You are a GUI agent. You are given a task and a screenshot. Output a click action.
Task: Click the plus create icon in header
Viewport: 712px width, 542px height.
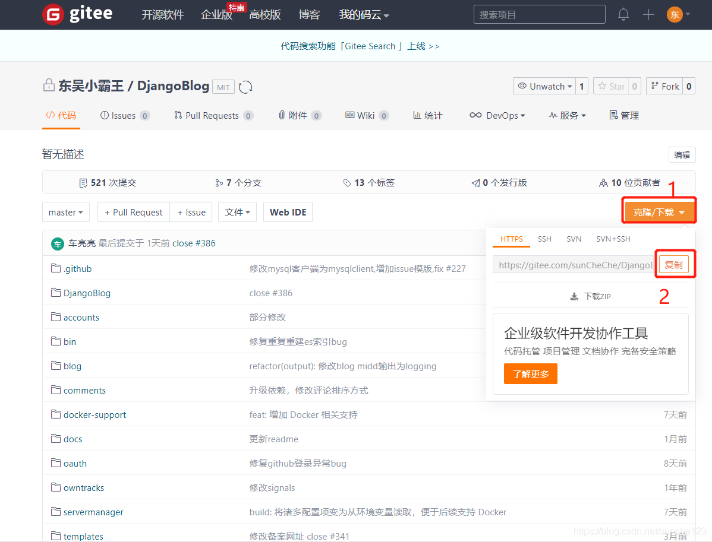[648, 14]
